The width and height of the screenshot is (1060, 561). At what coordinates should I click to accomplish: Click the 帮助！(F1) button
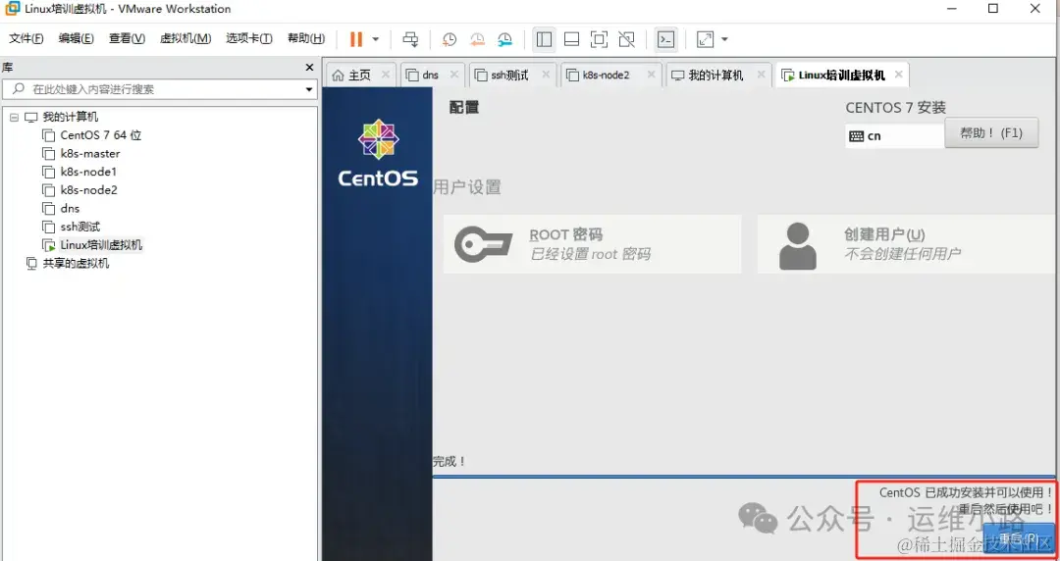tap(991, 133)
